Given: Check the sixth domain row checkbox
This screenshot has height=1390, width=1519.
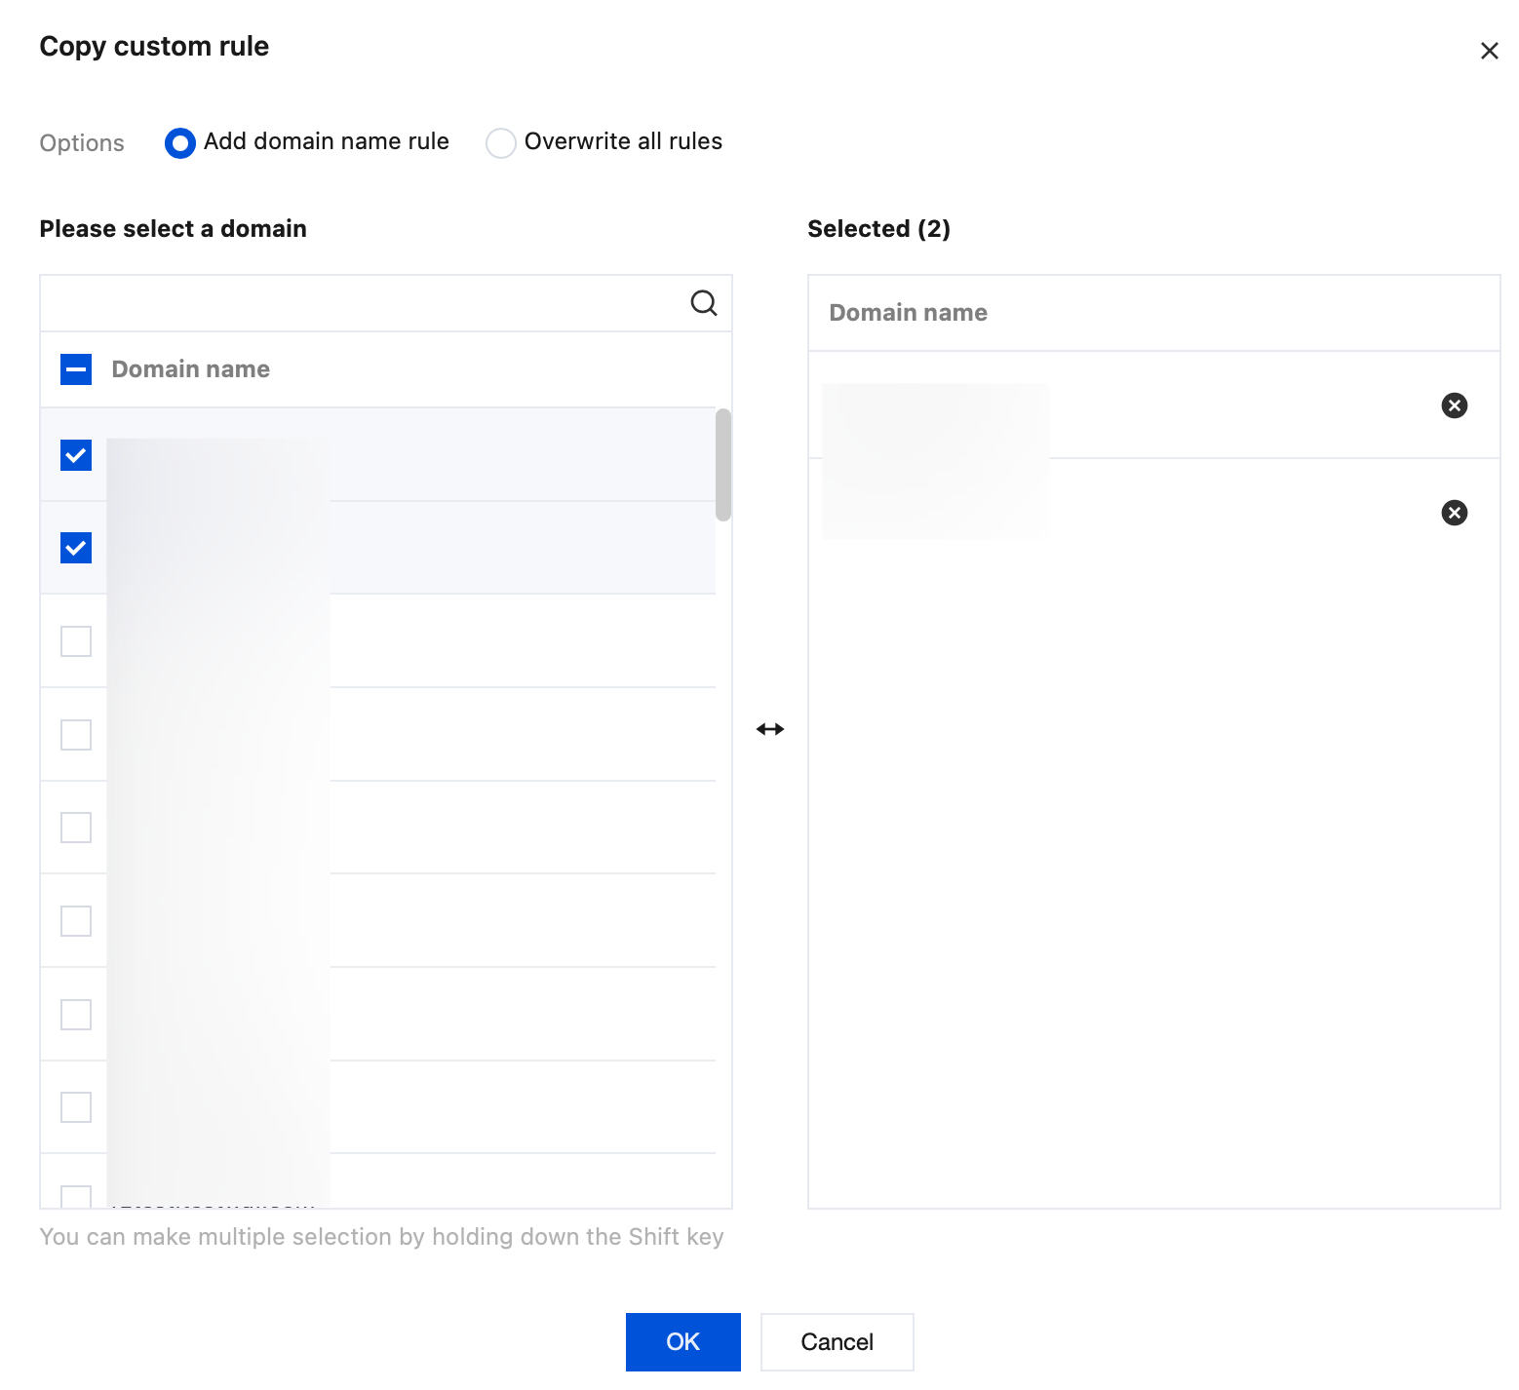Looking at the screenshot, I should click(x=76, y=921).
